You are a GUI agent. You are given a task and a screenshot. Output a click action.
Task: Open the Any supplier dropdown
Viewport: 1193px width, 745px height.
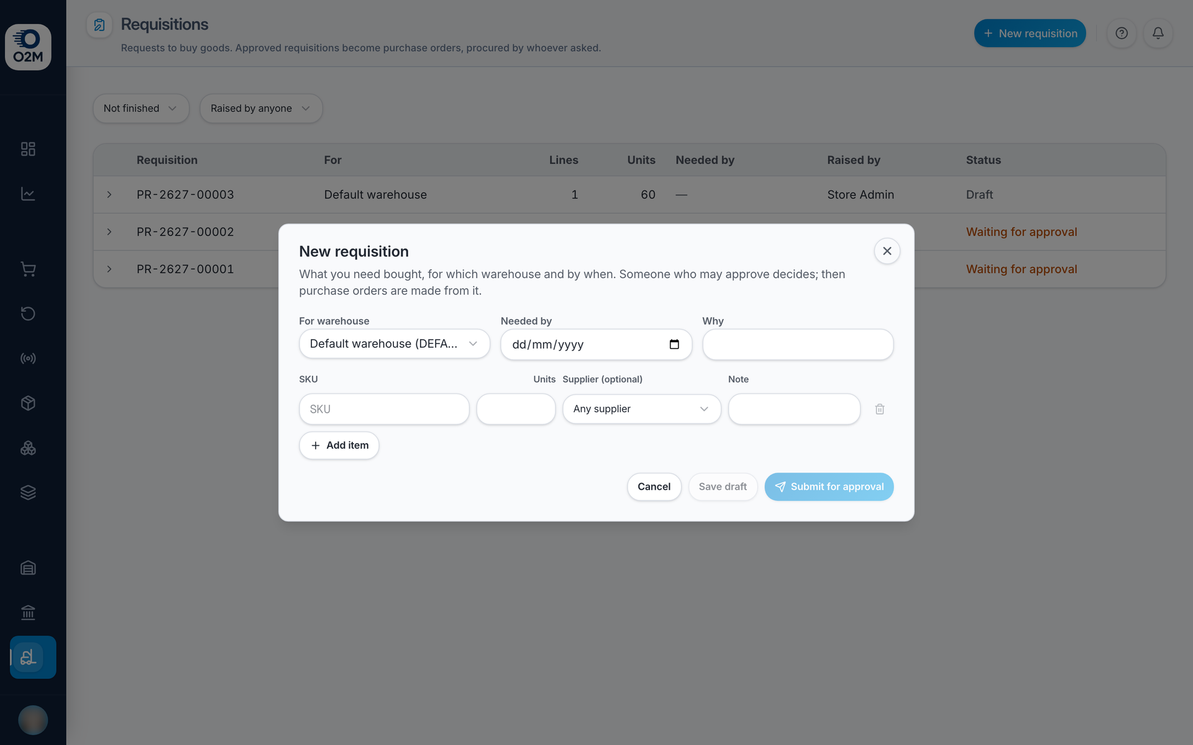tap(642, 409)
